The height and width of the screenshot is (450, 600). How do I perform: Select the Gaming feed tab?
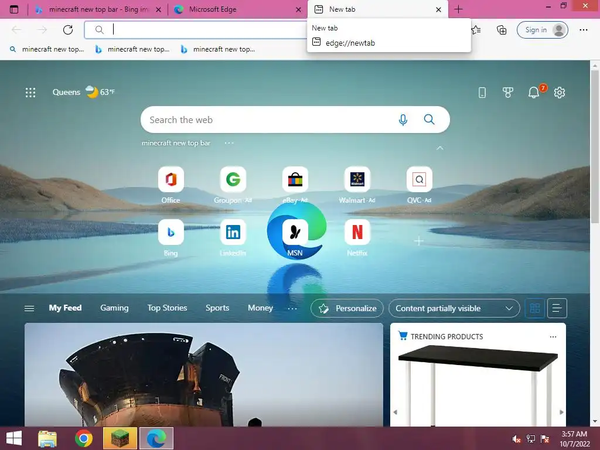click(x=114, y=308)
